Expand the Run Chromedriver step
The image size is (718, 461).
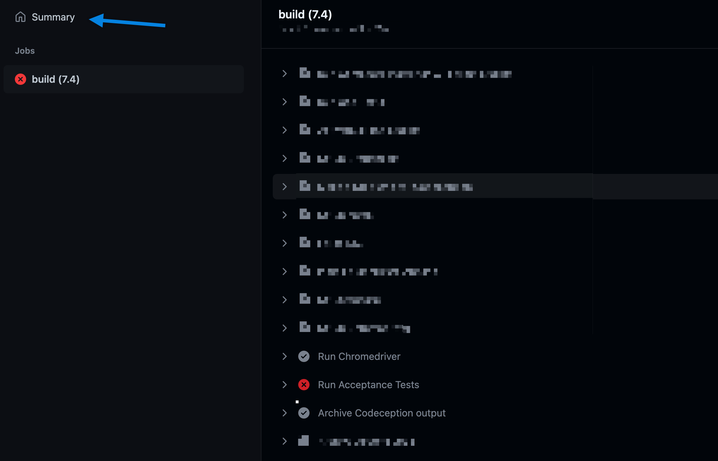(x=284, y=356)
